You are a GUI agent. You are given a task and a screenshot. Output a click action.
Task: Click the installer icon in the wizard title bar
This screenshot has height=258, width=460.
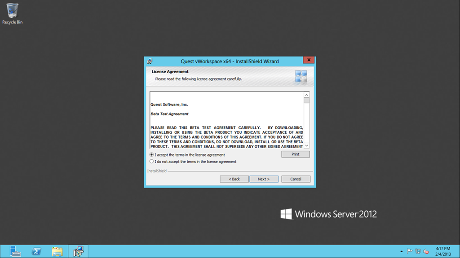point(150,61)
